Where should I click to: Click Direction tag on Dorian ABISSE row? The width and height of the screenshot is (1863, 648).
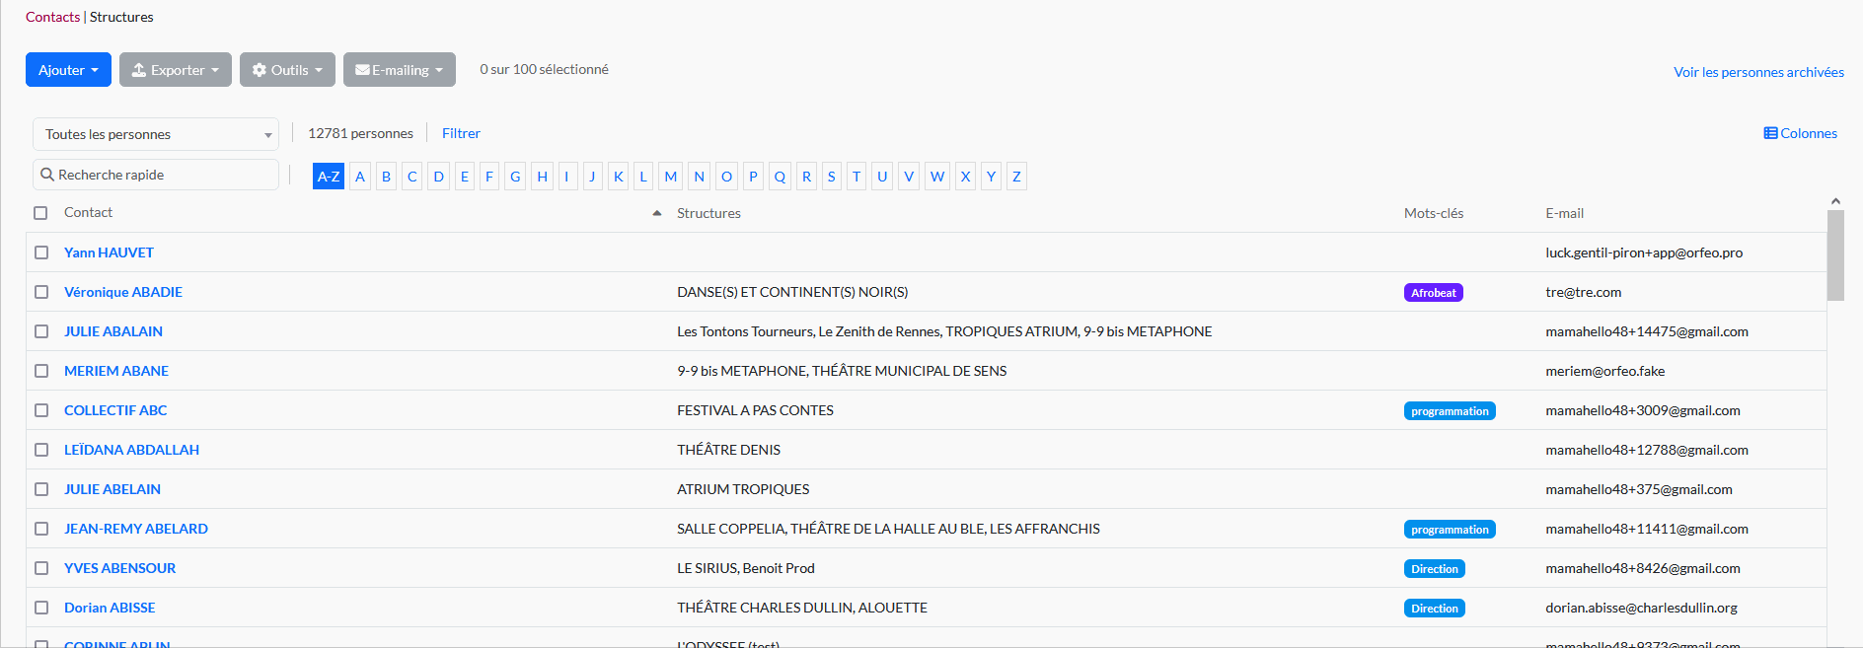point(1434,609)
